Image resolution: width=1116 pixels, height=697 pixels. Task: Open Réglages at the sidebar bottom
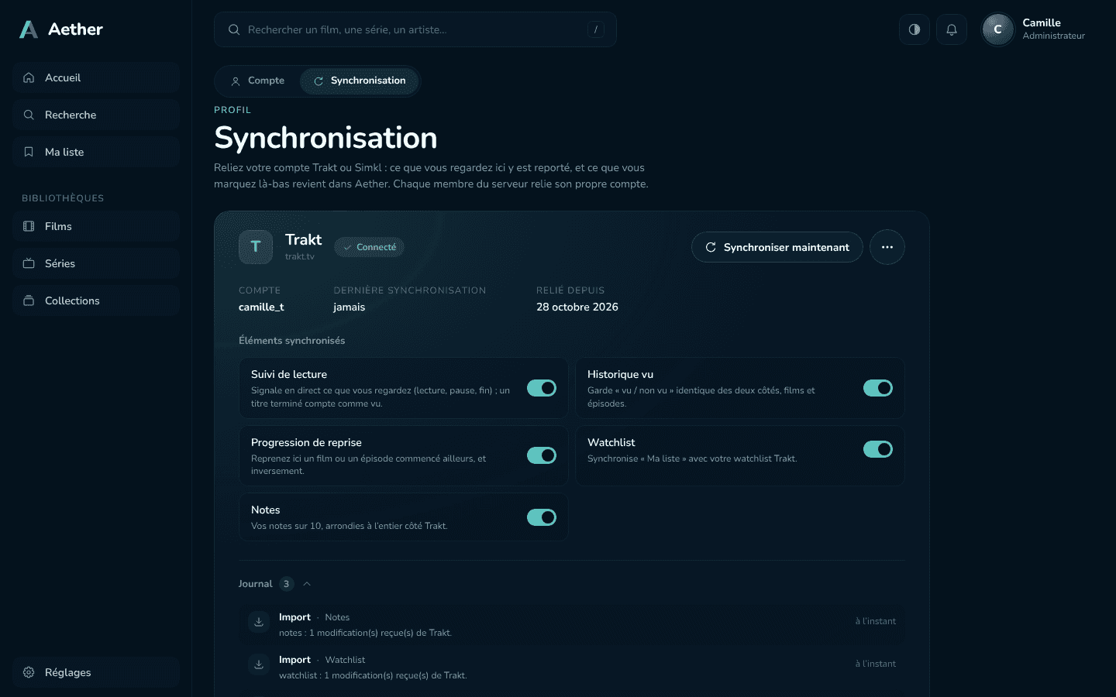[x=96, y=672]
